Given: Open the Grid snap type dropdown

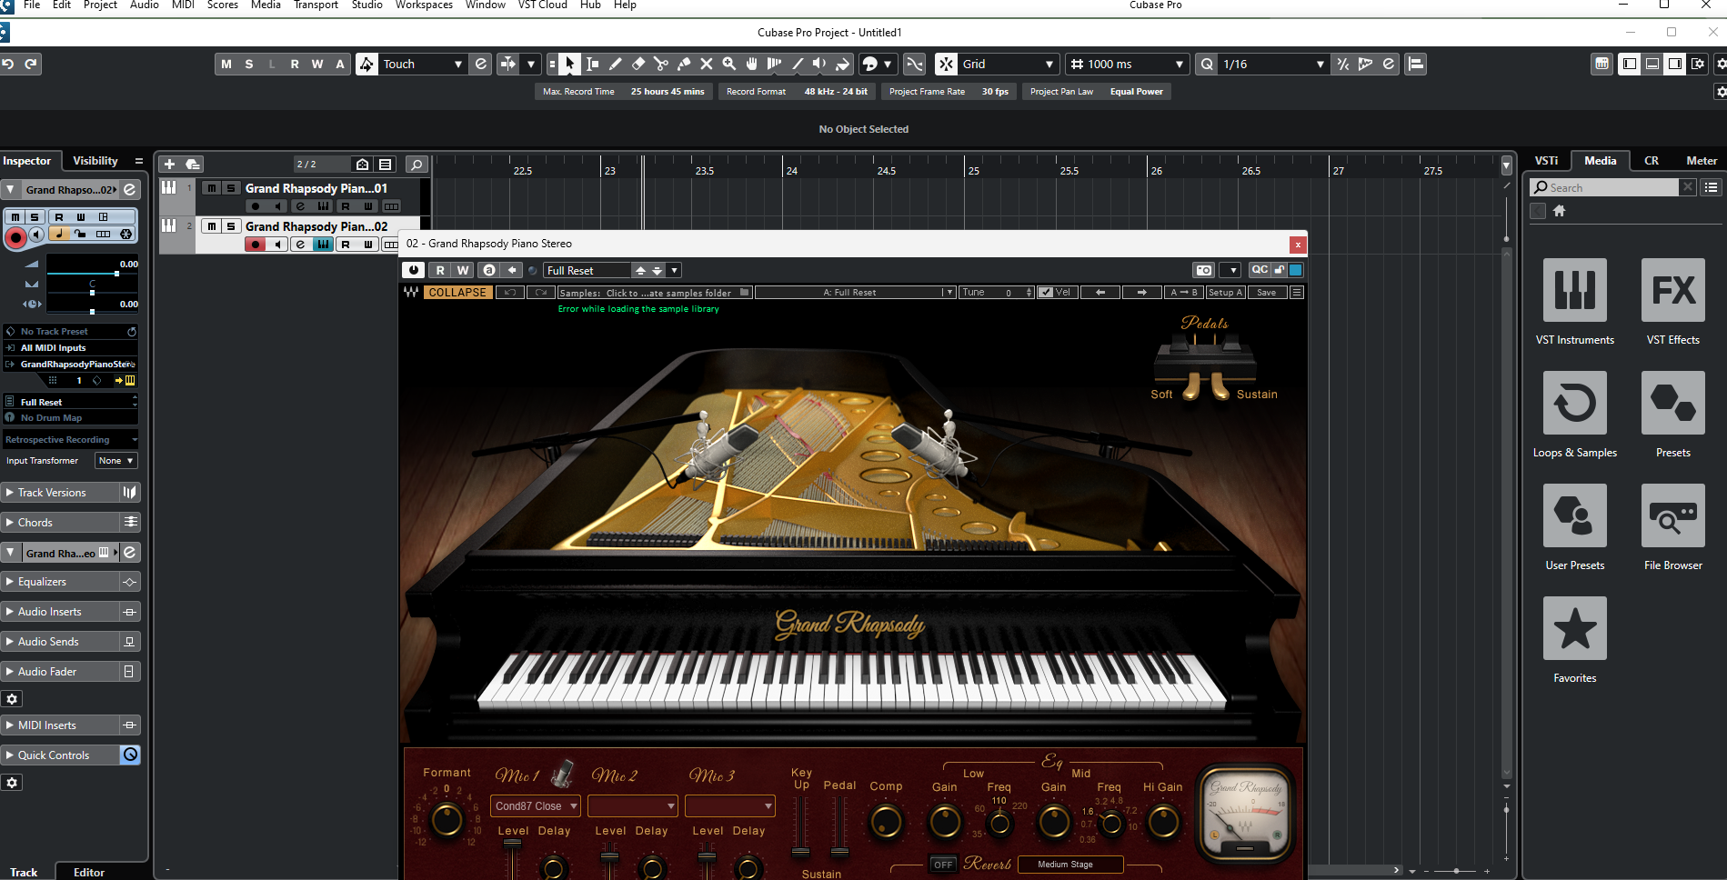Looking at the screenshot, I should [x=1009, y=64].
